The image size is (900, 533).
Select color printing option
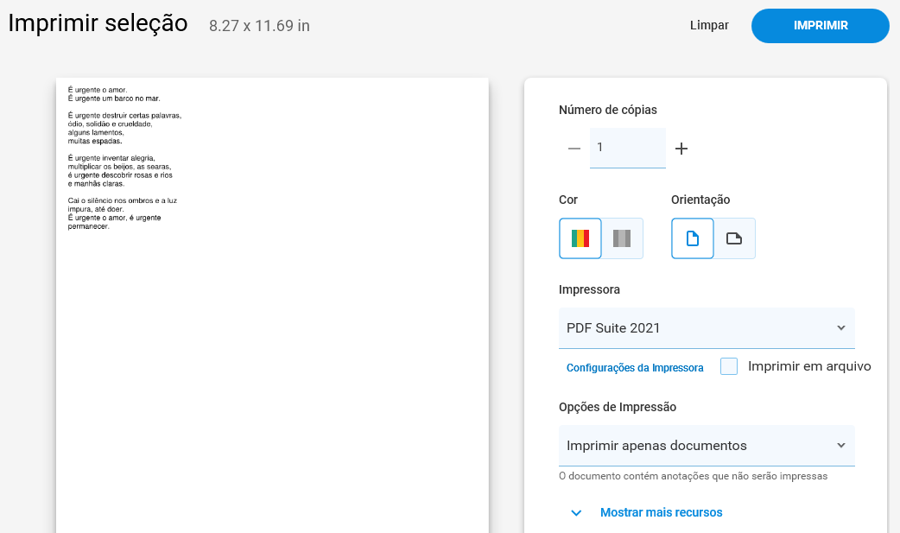click(x=580, y=238)
